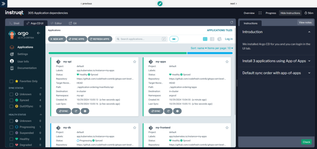
Task: Click refresh icon button on my-api card
Action: click(76, 111)
